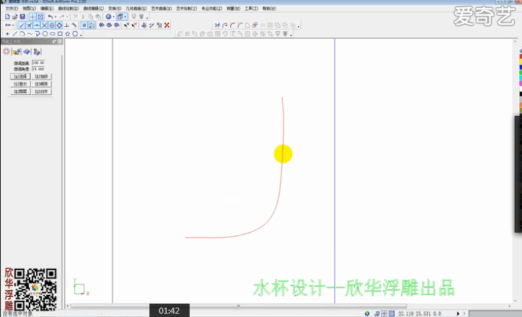Click the (C) button in navigation panel
The height and width of the screenshot is (317, 522).
click(20, 84)
